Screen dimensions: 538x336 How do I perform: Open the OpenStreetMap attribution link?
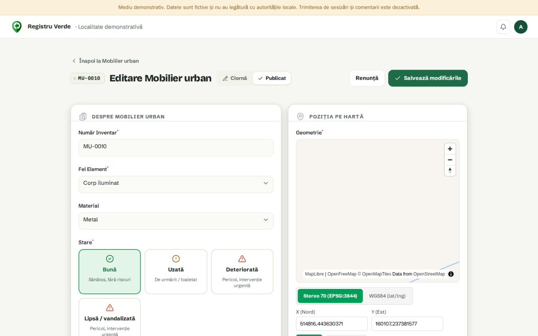429,274
